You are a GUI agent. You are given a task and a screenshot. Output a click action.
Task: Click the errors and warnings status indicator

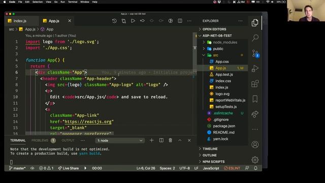coord(46,168)
